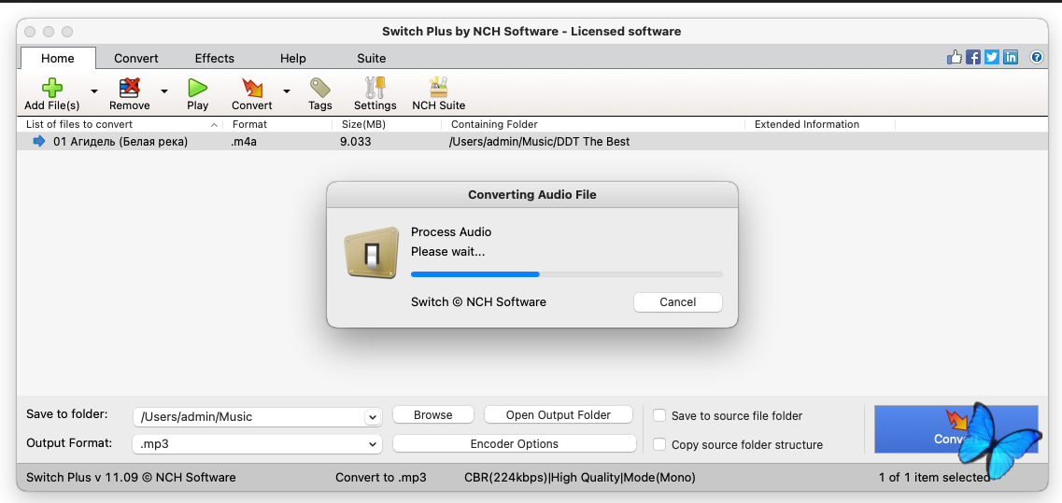Click the conversion progress bar
The image size is (1062, 503).
[566, 274]
